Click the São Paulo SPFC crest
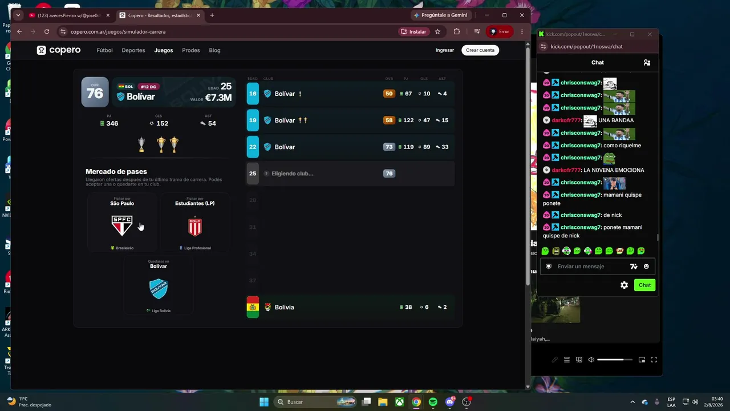Image resolution: width=730 pixels, height=411 pixels. pos(122,225)
